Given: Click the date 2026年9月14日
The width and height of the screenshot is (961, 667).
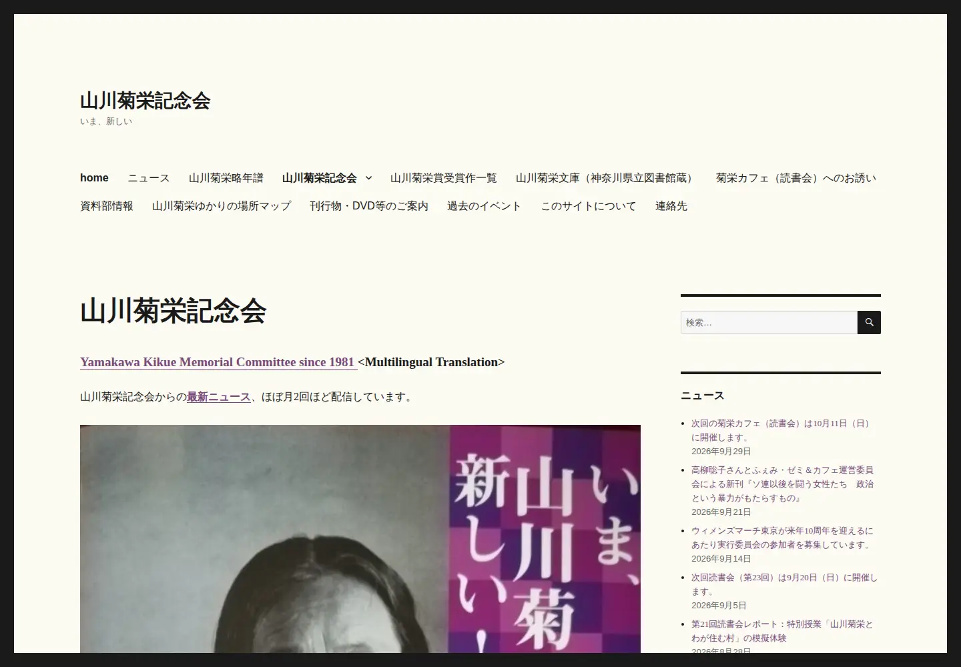Looking at the screenshot, I should click(721, 559).
